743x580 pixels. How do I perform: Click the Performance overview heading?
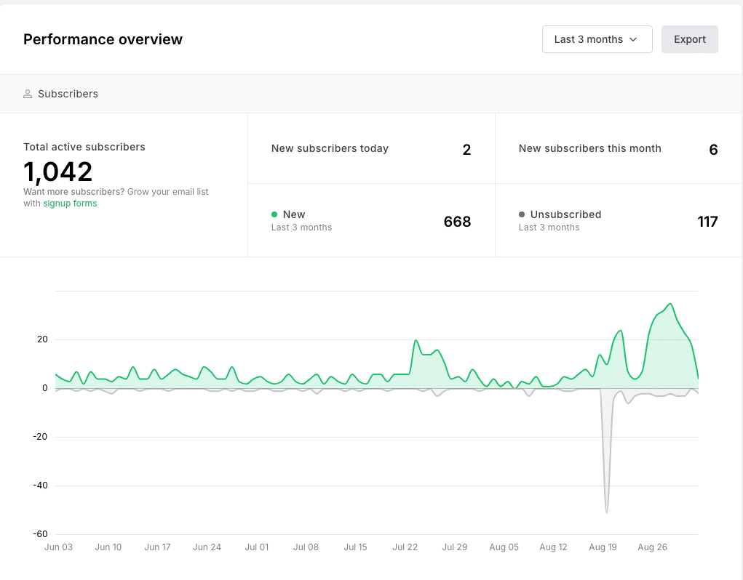click(103, 39)
